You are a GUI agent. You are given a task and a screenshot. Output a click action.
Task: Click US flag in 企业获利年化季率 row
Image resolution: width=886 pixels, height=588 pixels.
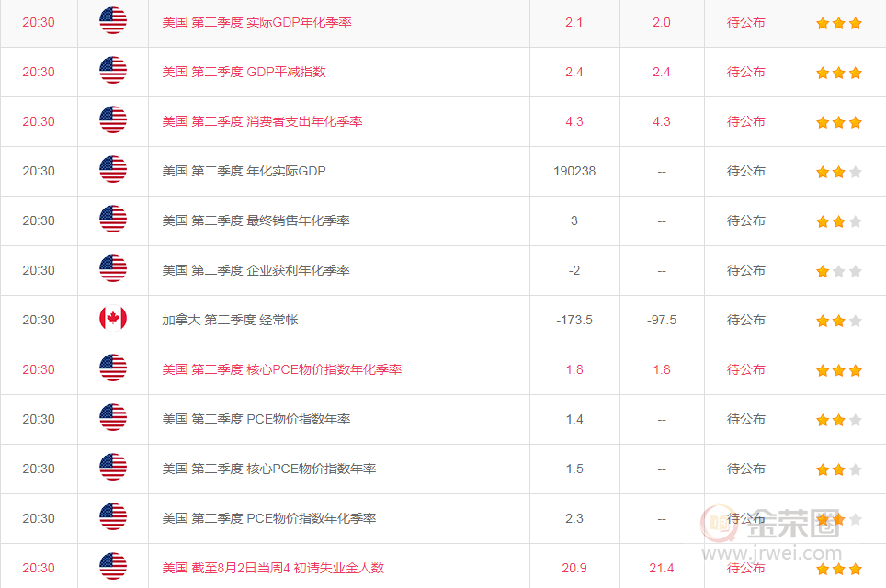(113, 269)
